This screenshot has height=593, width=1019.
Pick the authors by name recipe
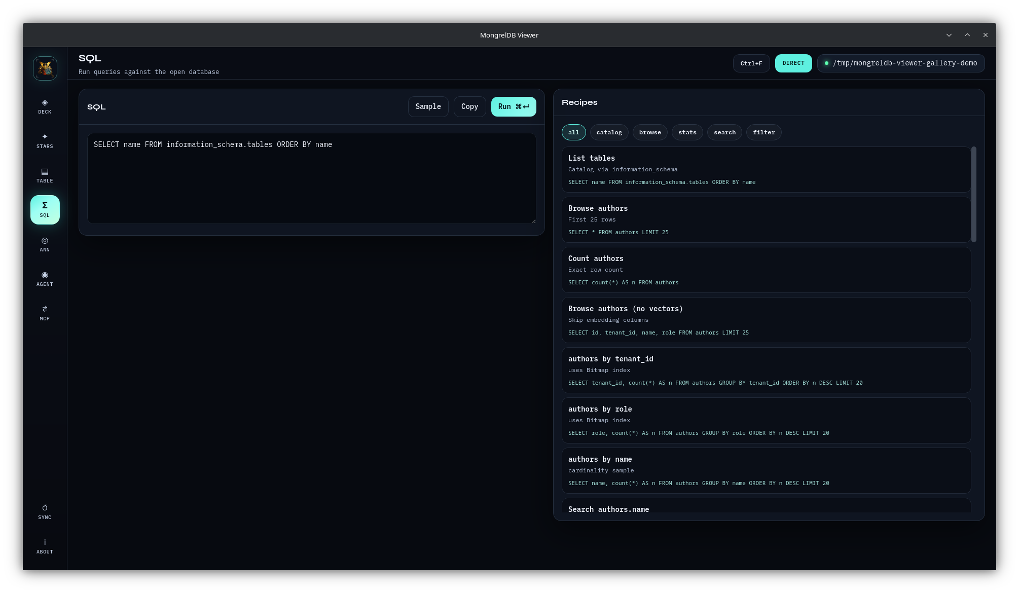point(766,470)
